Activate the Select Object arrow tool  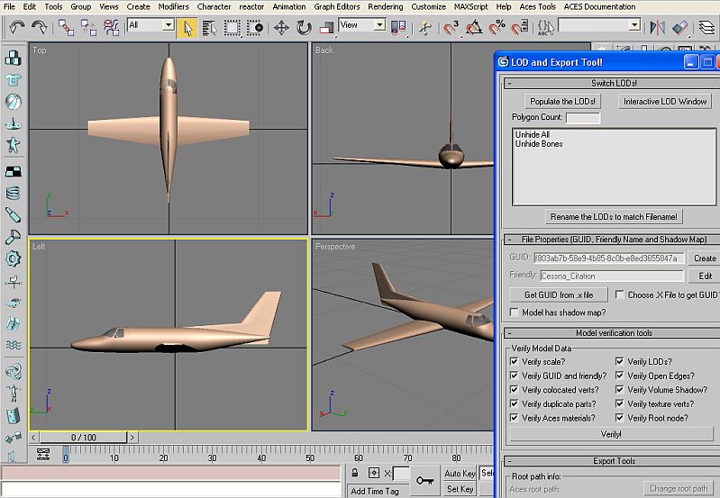(188, 27)
